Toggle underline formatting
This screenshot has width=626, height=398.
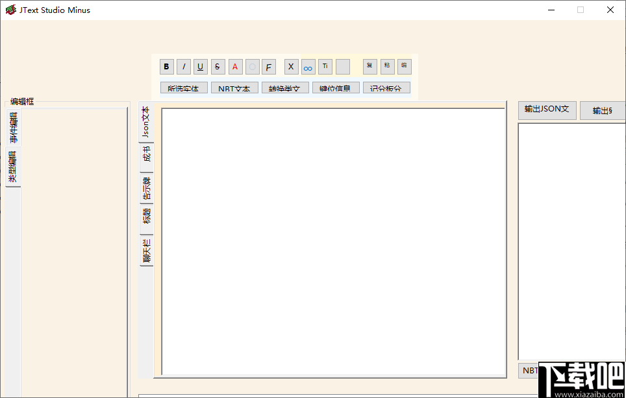[x=200, y=66]
